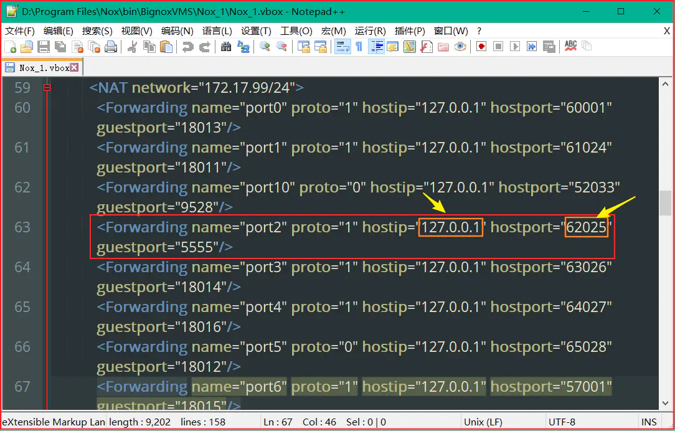The width and height of the screenshot is (675, 431).
Task: Create a new file with the New icon
Action: click(x=11, y=47)
